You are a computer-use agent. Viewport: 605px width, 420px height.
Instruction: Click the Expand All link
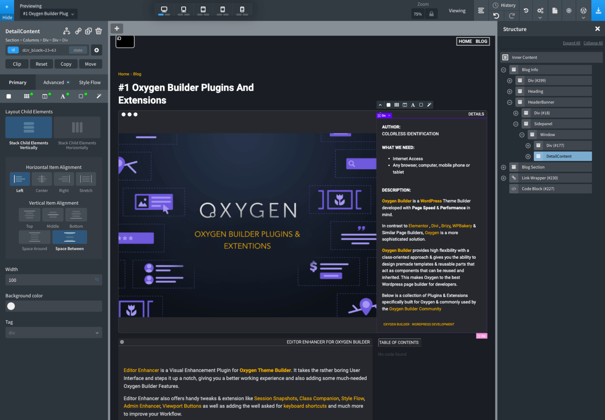[571, 43]
